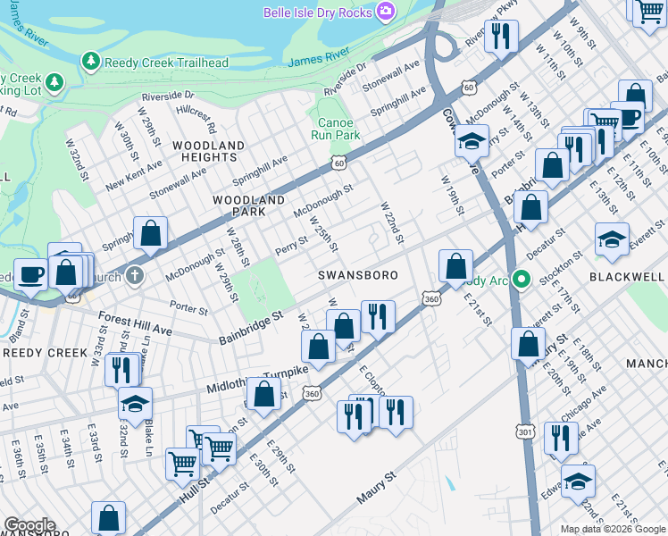Click the SWANSBORO neighborhood label
668x536 pixels.
(358, 275)
